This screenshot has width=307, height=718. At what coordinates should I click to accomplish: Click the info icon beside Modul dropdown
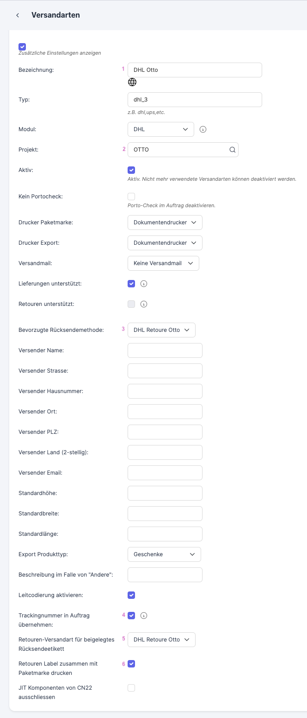(x=203, y=129)
